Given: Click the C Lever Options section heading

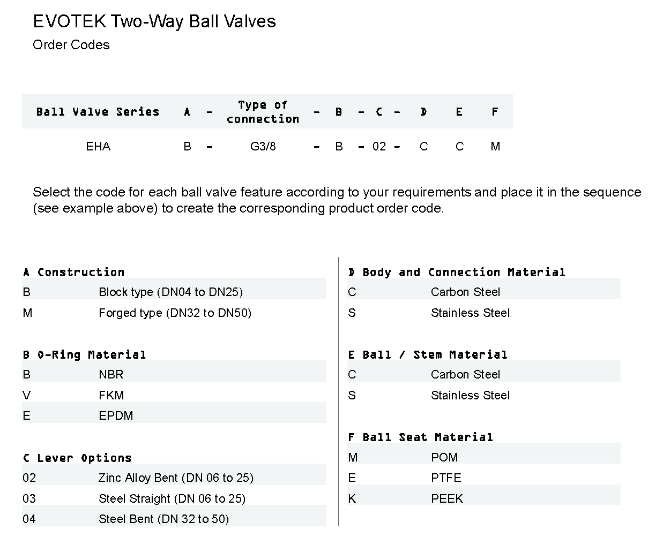Looking at the screenshot, I should 77,458.
